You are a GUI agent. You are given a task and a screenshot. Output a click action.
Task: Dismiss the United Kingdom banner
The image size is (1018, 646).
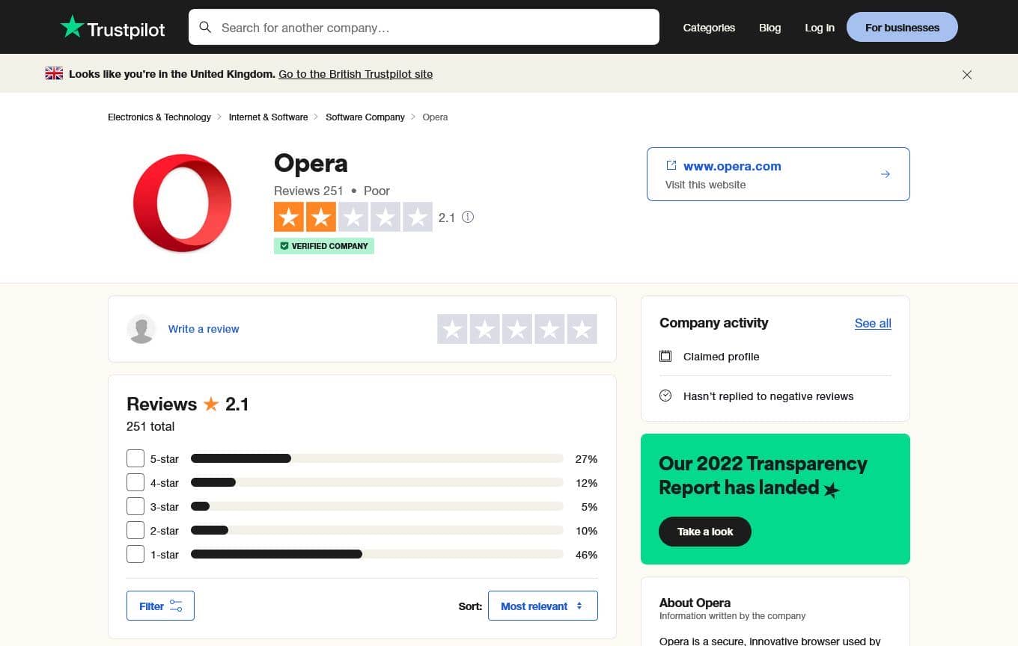click(x=967, y=75)
